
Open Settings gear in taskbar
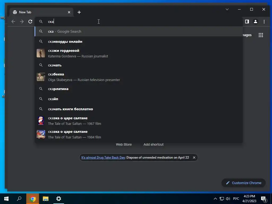(x=59, y=199)
